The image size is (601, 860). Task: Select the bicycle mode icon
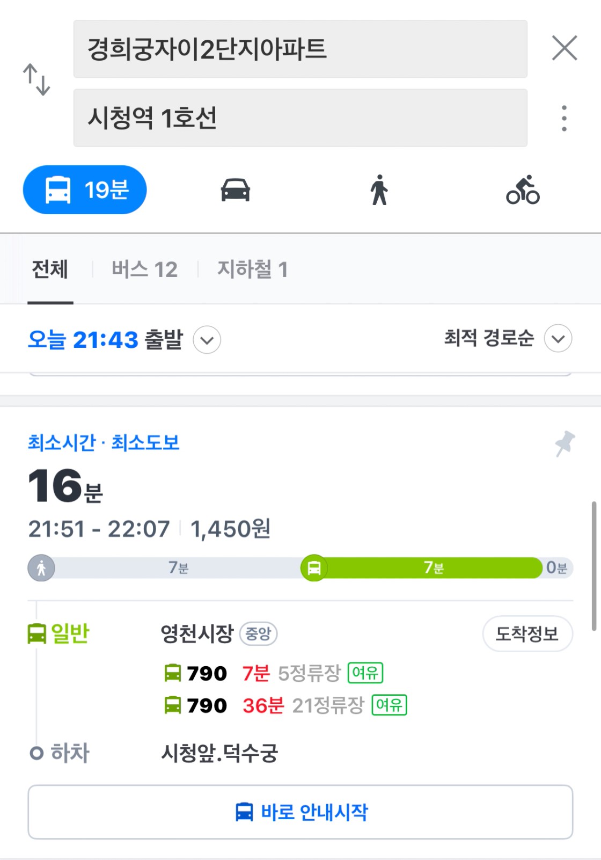(523, 190)
